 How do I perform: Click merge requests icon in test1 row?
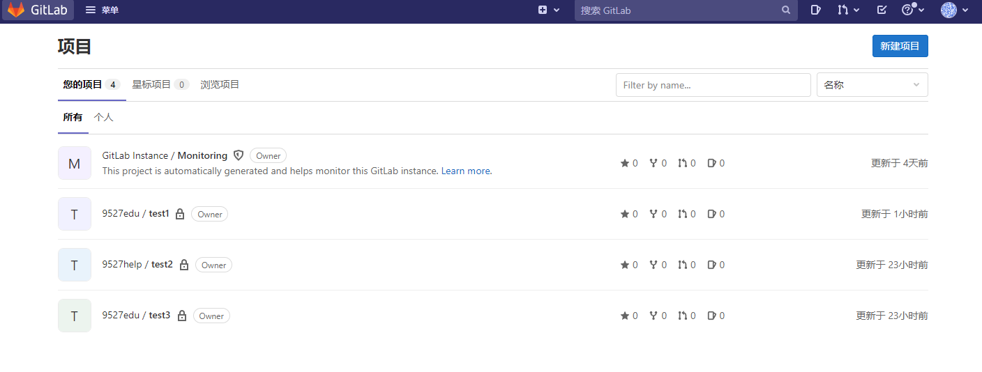coord(682,214)
